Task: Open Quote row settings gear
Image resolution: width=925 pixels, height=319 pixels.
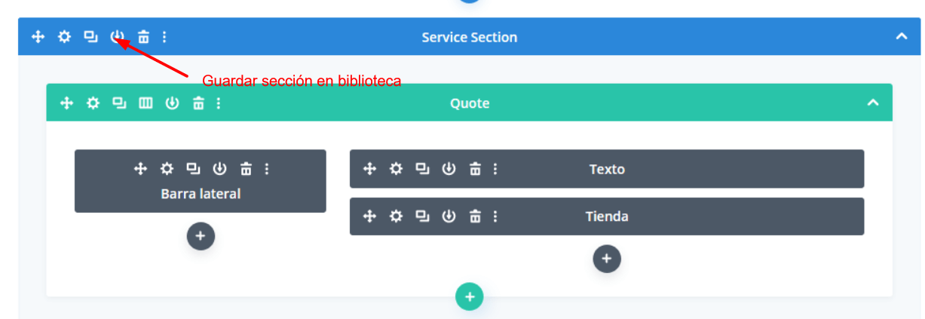Action: 93,103
